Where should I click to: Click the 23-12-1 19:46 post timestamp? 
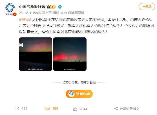coord(30,13)
